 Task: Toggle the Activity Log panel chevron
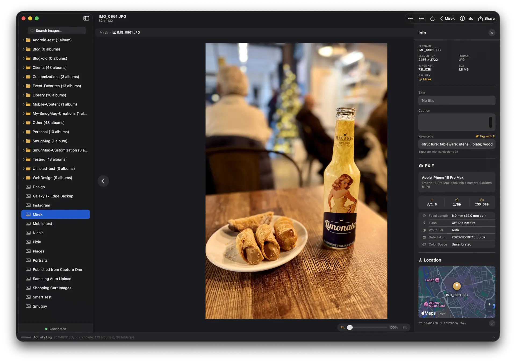click(494, 337)
